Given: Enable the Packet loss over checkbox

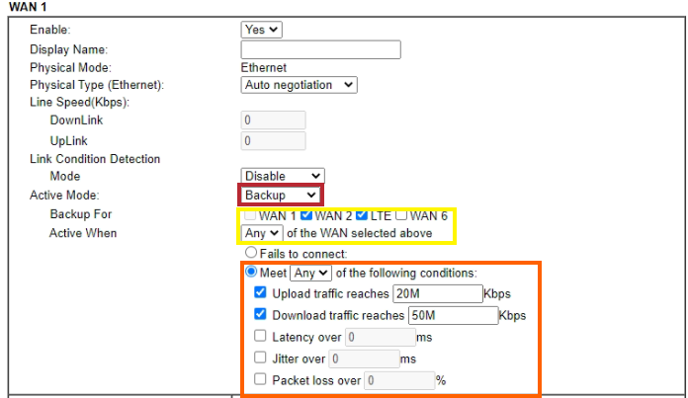Looking at the screenshot, I should tap(260, 378).
